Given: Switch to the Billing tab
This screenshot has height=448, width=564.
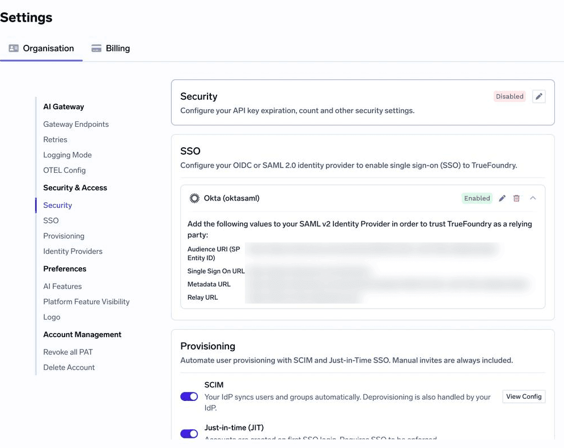Looking at the screenshot, I should click(x=111, y=48).
